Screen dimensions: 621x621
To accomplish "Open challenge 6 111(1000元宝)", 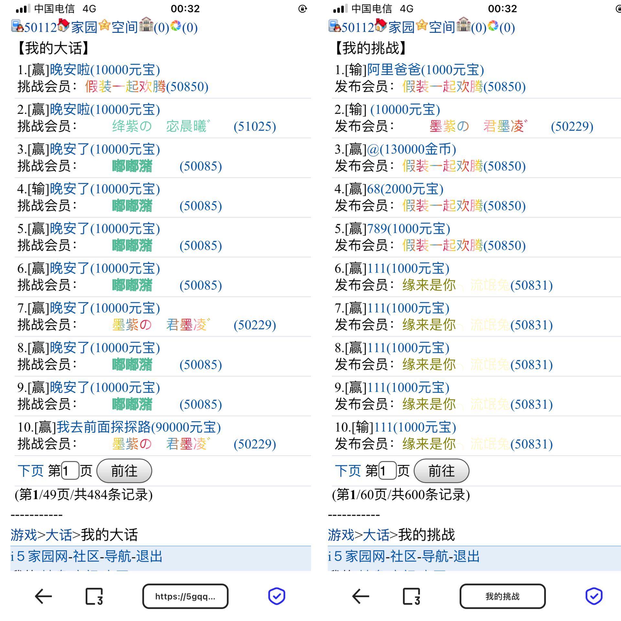I will pos(408,268).
